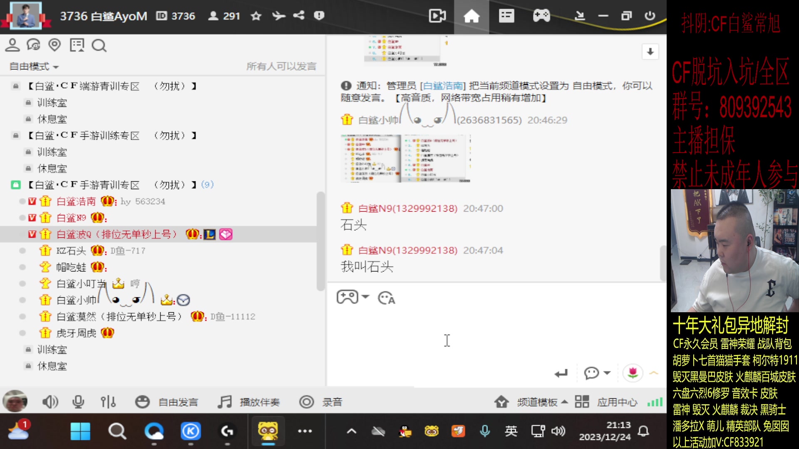
Task: Open the audio settings sliders control
Action: tap(108, 401)
